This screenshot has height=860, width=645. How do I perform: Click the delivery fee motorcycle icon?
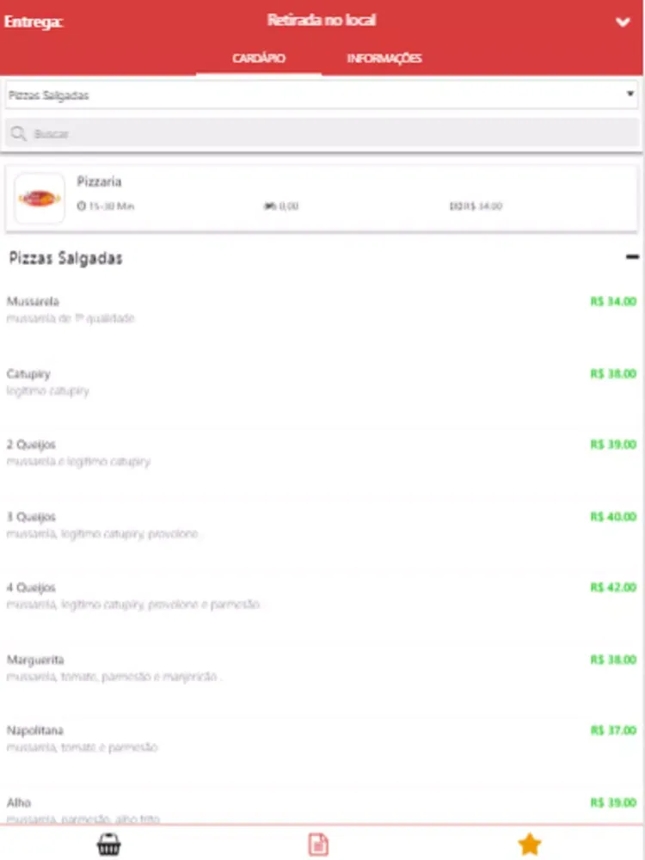pos(268,206)
